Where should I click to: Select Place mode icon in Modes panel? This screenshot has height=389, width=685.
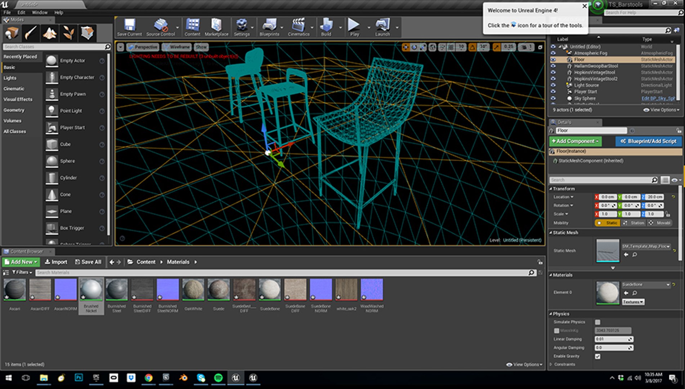(12, 33)
